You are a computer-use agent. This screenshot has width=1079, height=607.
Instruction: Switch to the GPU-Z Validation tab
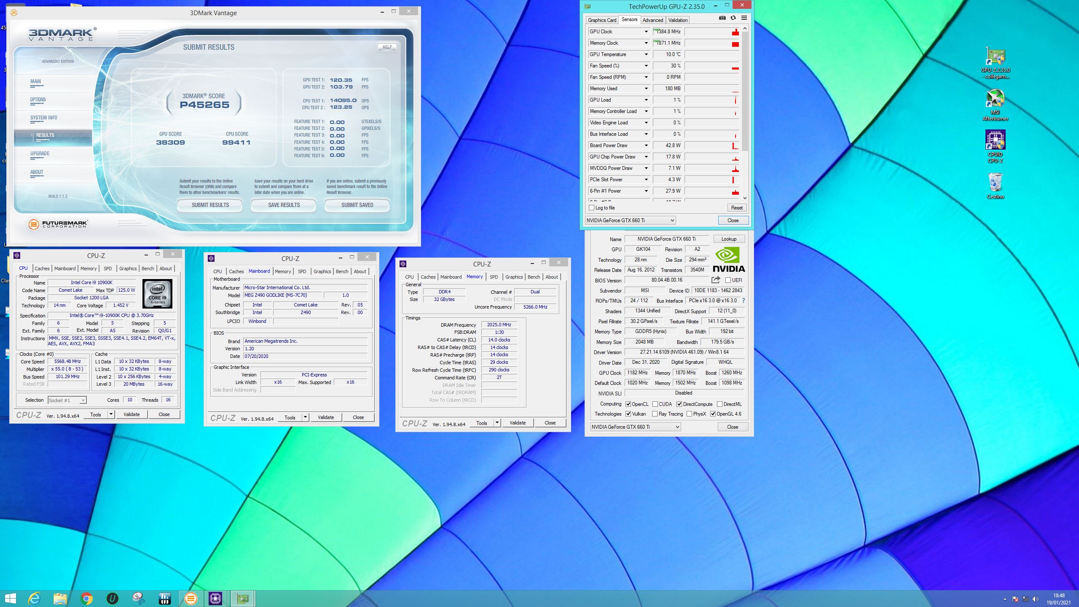(678, 20)
